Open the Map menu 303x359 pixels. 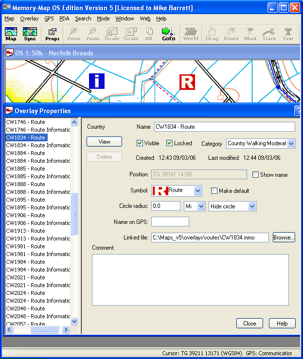click(9, 18)
